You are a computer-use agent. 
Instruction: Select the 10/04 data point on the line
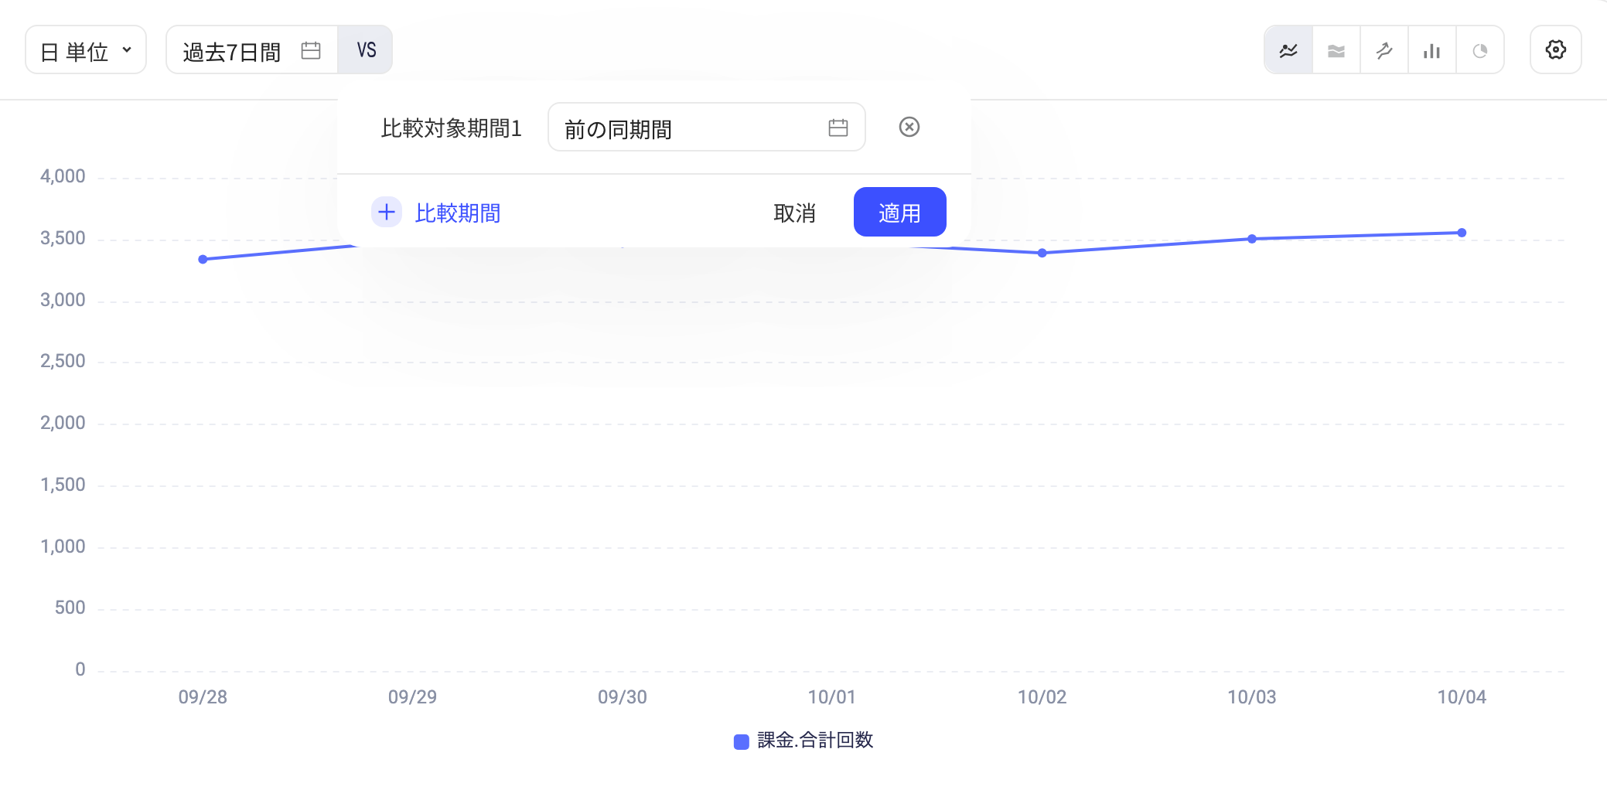coord(1462,233)
